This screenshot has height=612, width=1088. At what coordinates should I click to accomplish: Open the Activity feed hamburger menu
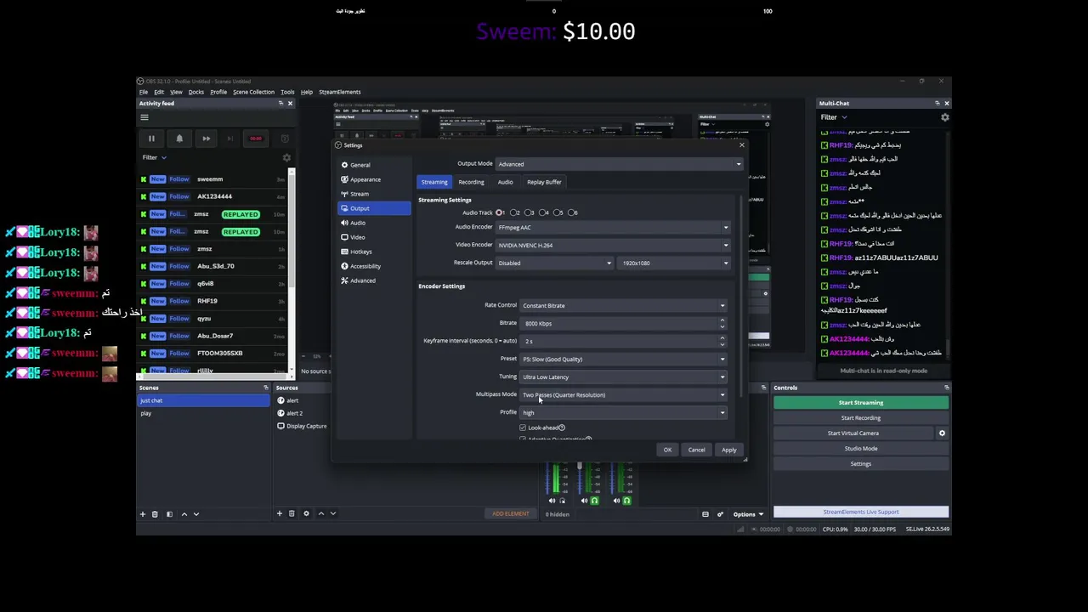pos(144,117)
